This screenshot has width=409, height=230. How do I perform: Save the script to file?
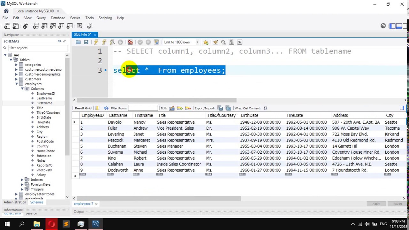click(x=86, y=42)
